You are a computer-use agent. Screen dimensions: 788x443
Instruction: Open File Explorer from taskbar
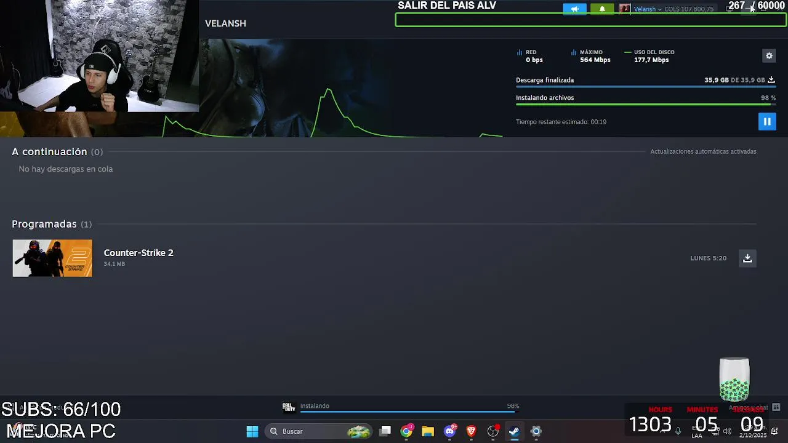coord(428,431)
